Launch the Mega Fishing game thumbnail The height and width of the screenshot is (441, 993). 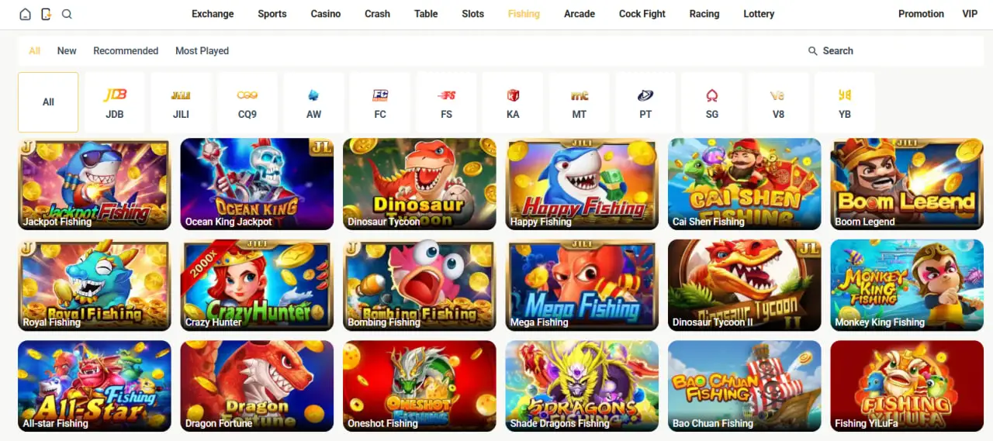582,285
